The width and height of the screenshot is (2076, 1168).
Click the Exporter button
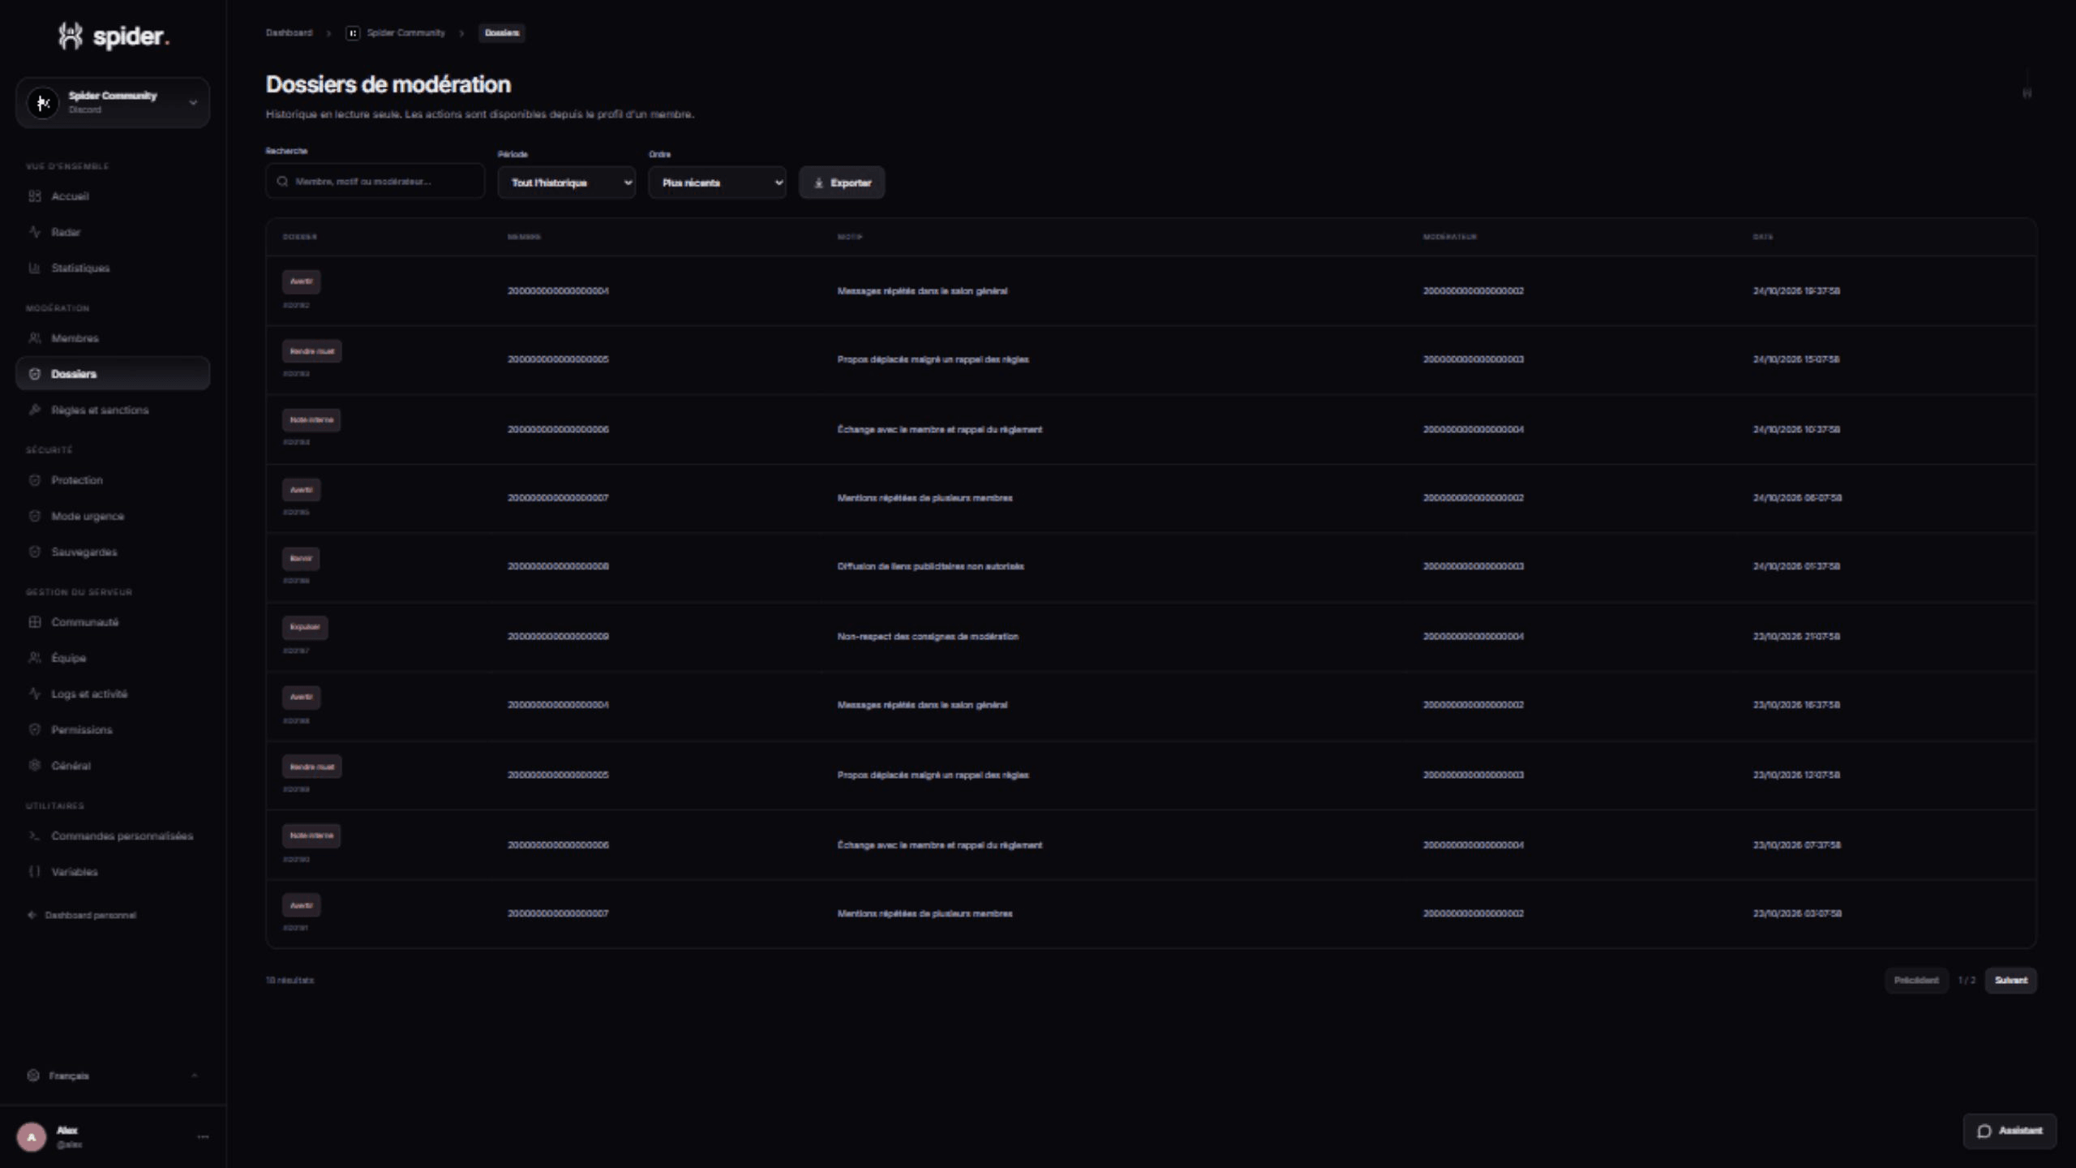(x=842, y=182)
